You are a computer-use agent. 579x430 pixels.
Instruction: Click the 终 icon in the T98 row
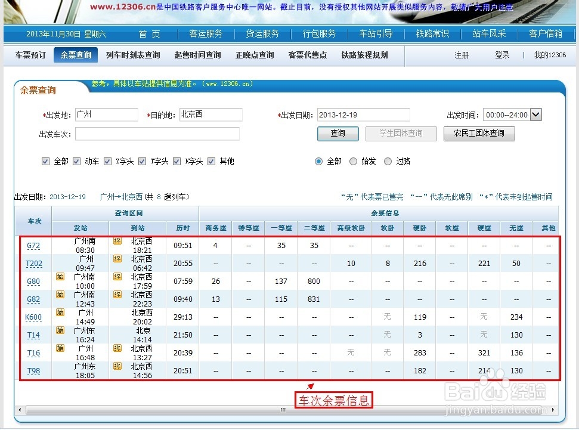point(117,366)
